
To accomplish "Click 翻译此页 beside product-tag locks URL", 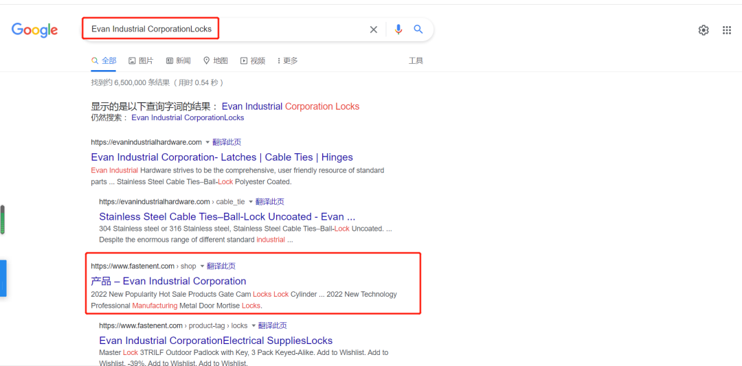I will [x=273, y=325].
